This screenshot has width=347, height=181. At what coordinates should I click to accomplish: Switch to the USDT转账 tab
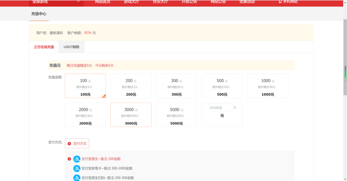(x=71, y=47)
